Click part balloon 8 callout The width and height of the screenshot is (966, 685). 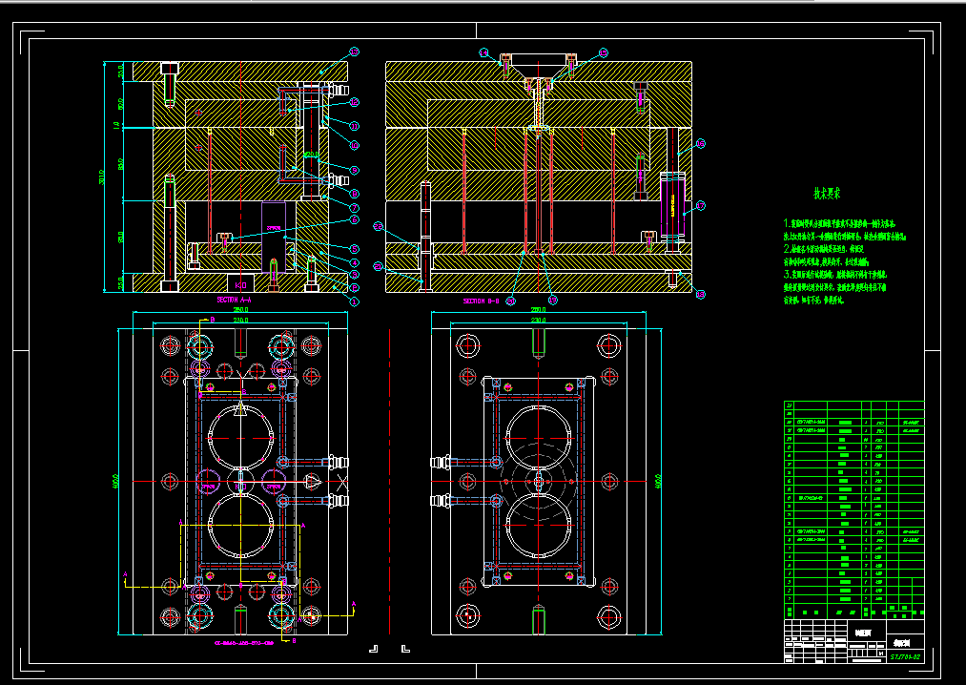[354, 194]
